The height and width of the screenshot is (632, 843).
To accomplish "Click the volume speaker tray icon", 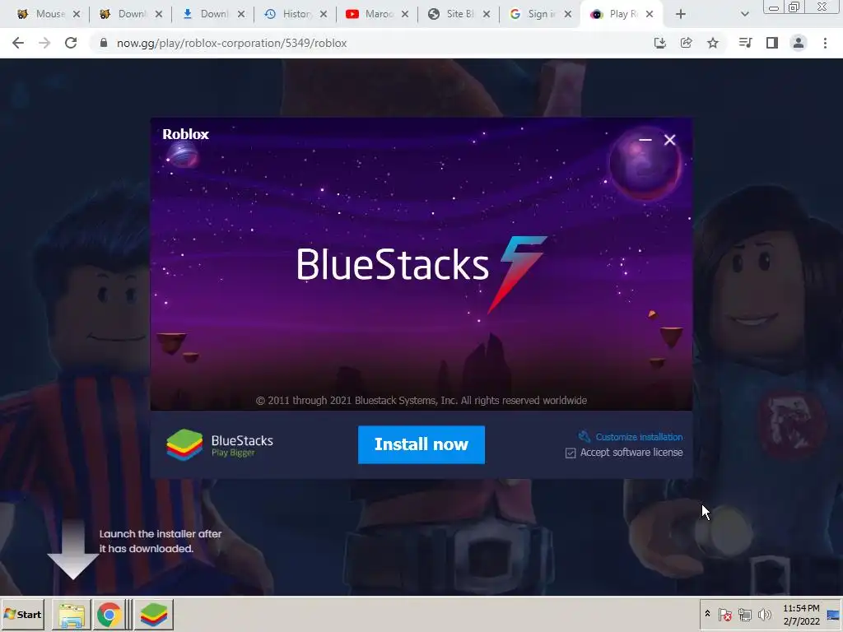I will click(x=764, y=614).
